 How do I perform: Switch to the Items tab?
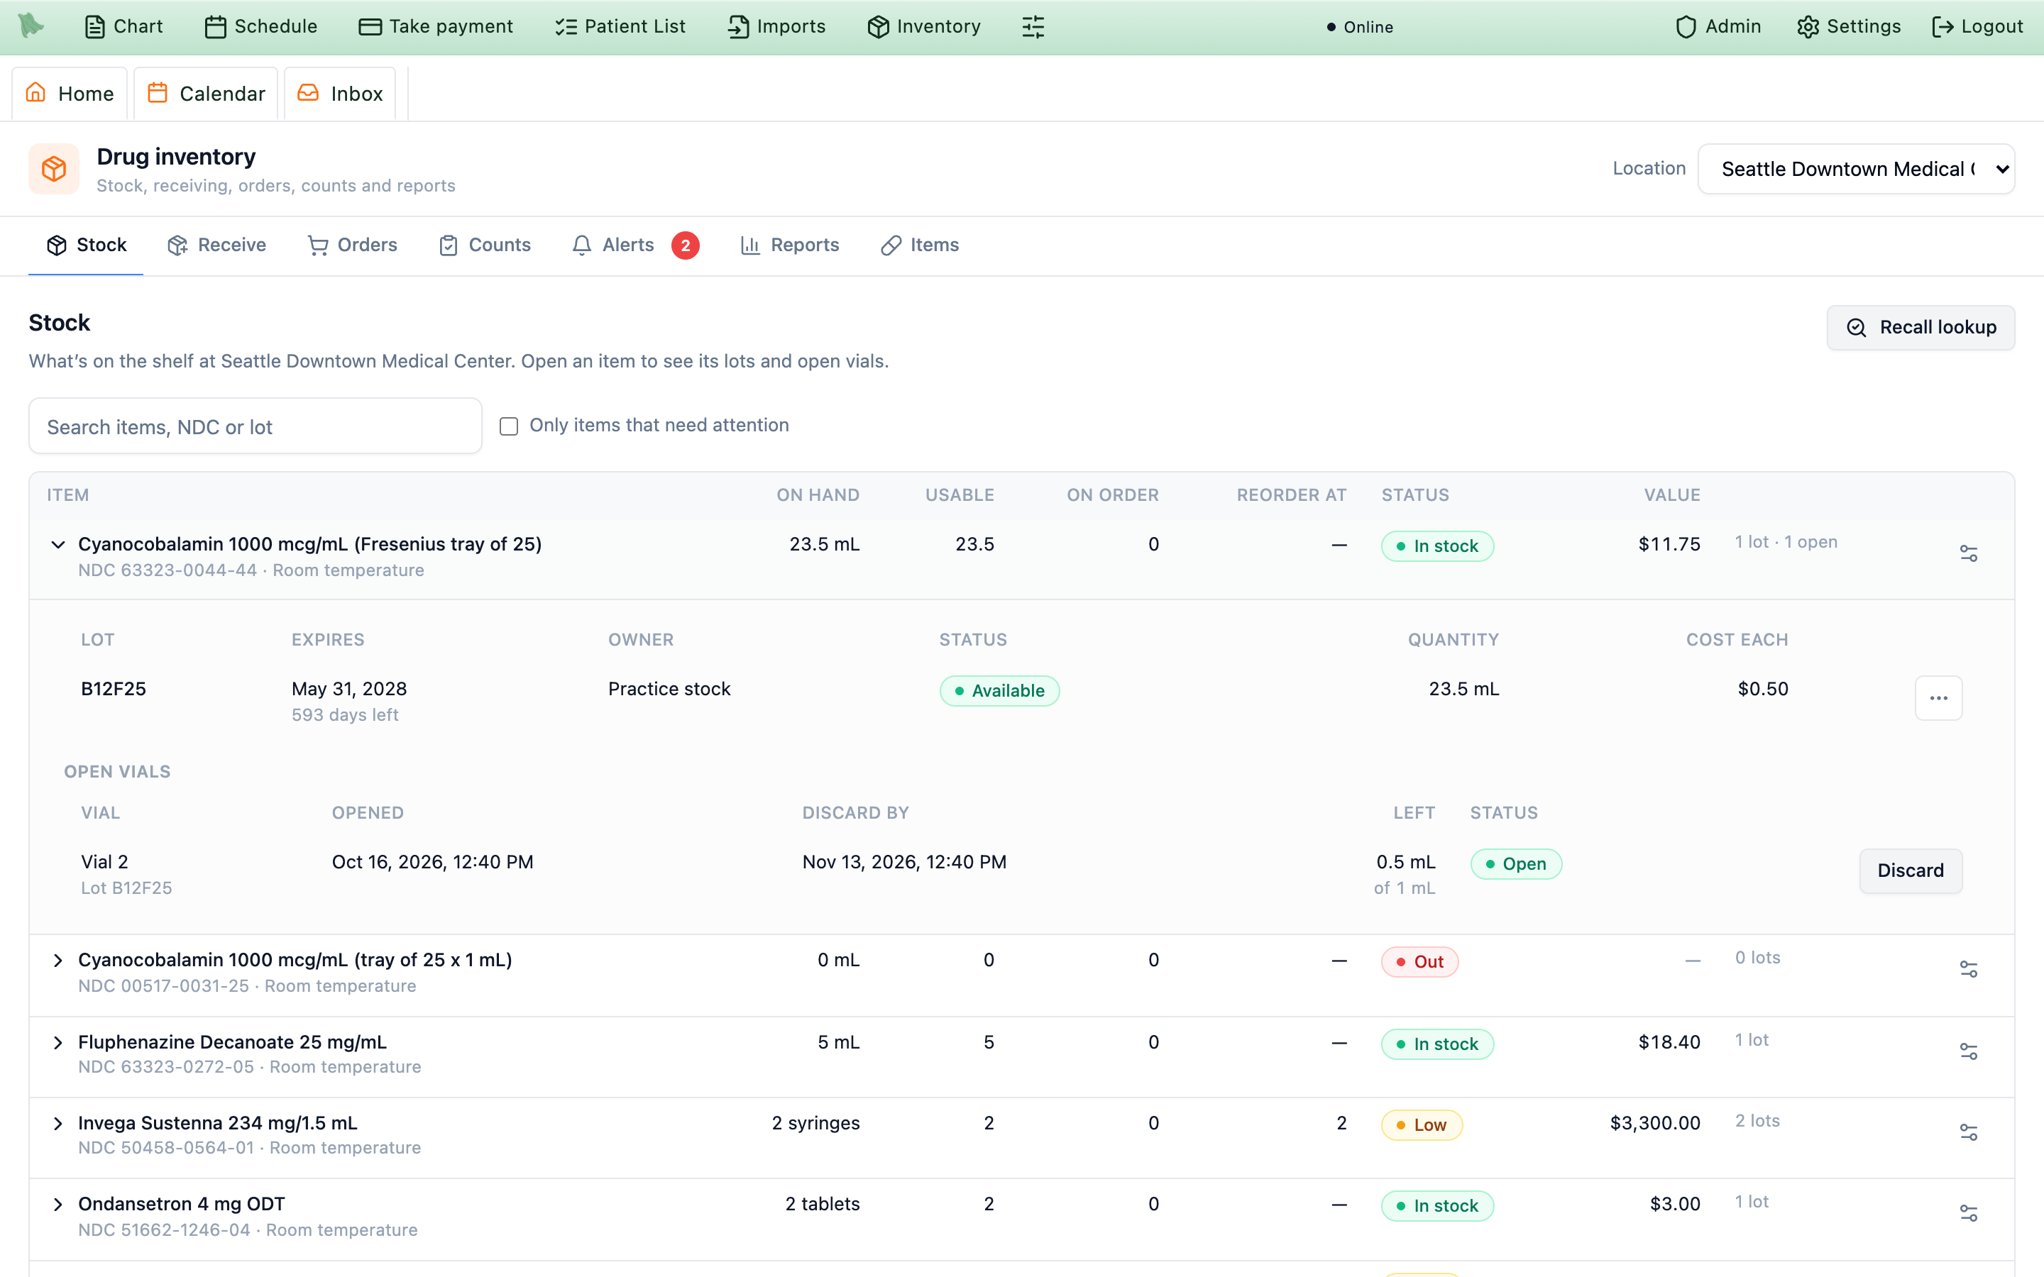pyautogui.click(x=920, y=245)
